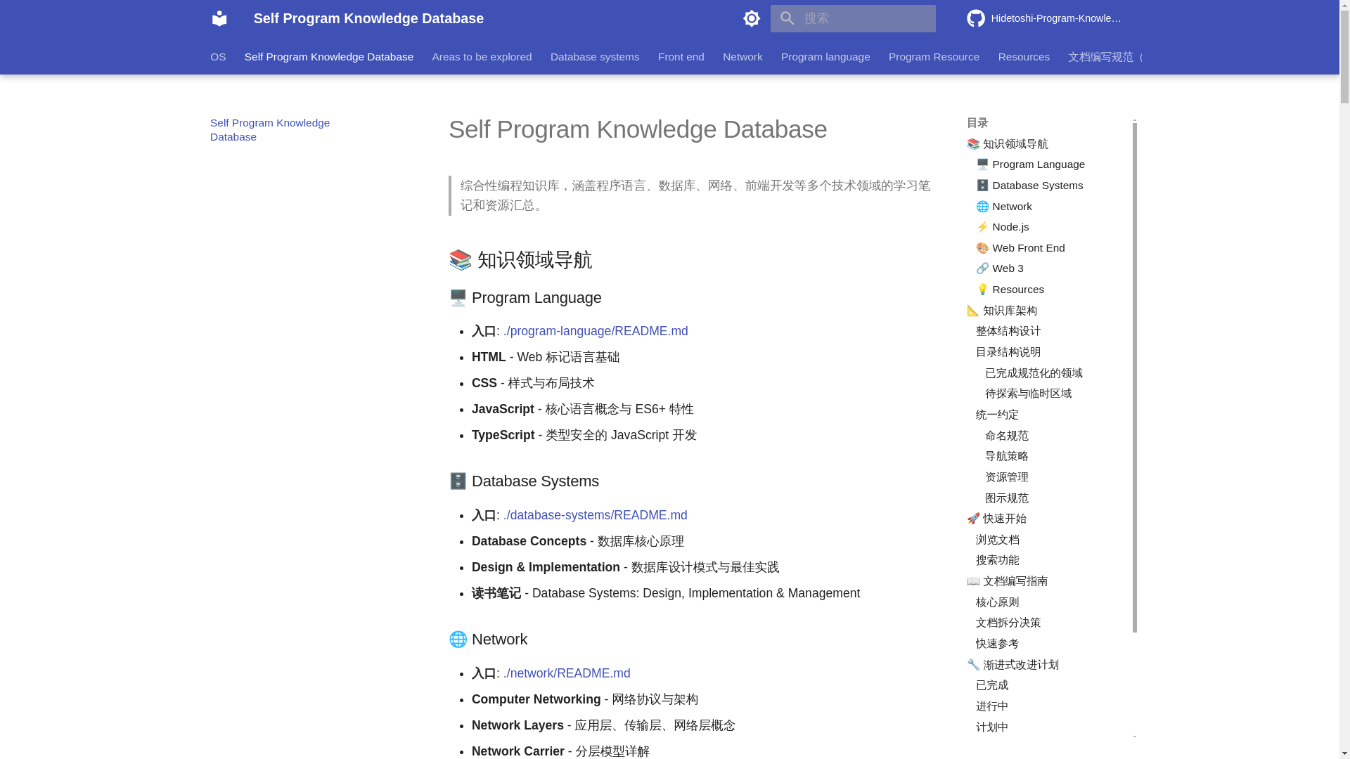Screen dimensions: 1350x759
Task: Open the Resources tab
Action: click(1023, 56)
